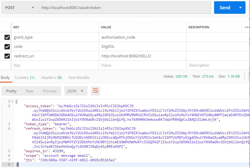View the Test Results tab
The image size is (250, 168).
pyautogui.click(x=79, y=78)
